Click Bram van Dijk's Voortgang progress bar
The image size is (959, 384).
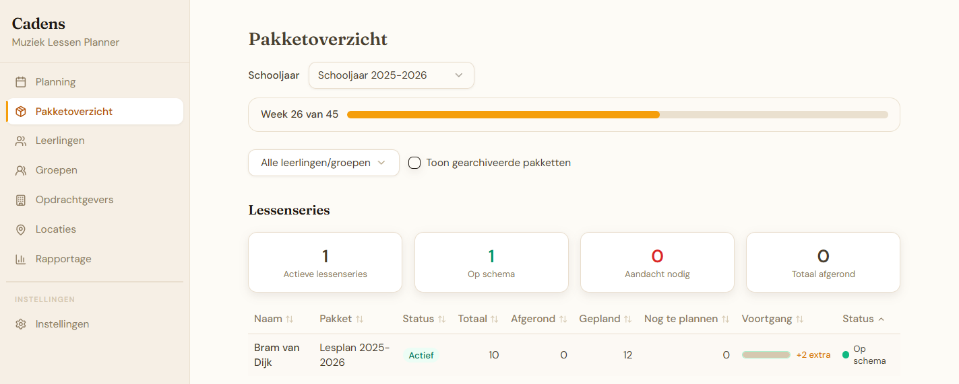pyautogui.click(x=766, y=354)
